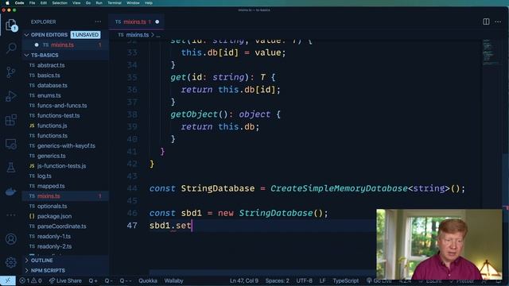Open the Manage gear icon

(11, 262)
